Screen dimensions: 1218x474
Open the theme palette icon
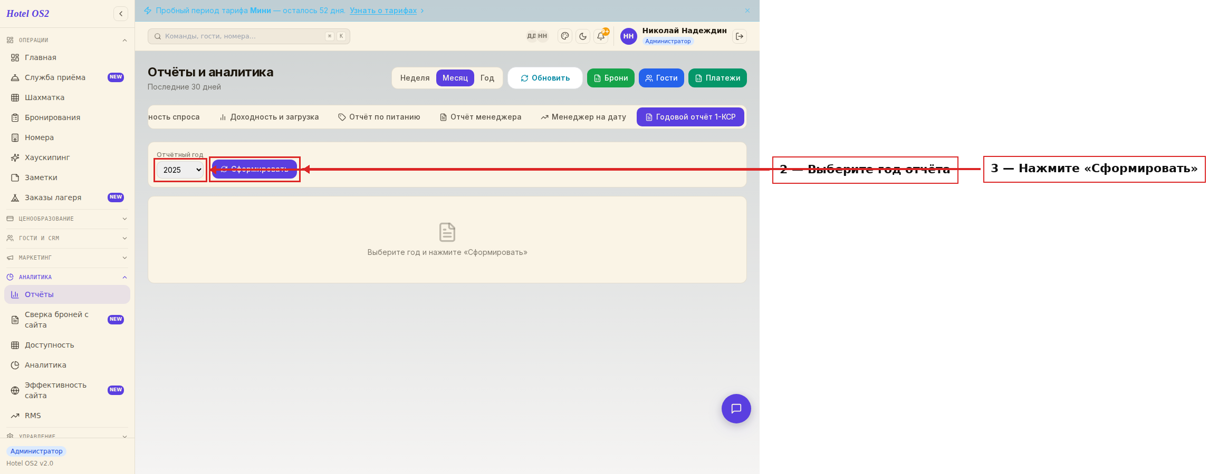click(x=565, y=36)
